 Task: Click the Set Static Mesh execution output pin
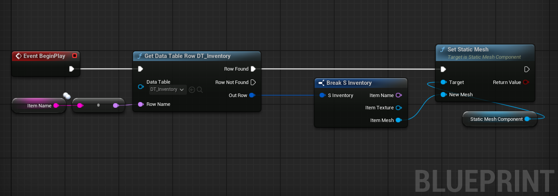(x=527, y=69)
